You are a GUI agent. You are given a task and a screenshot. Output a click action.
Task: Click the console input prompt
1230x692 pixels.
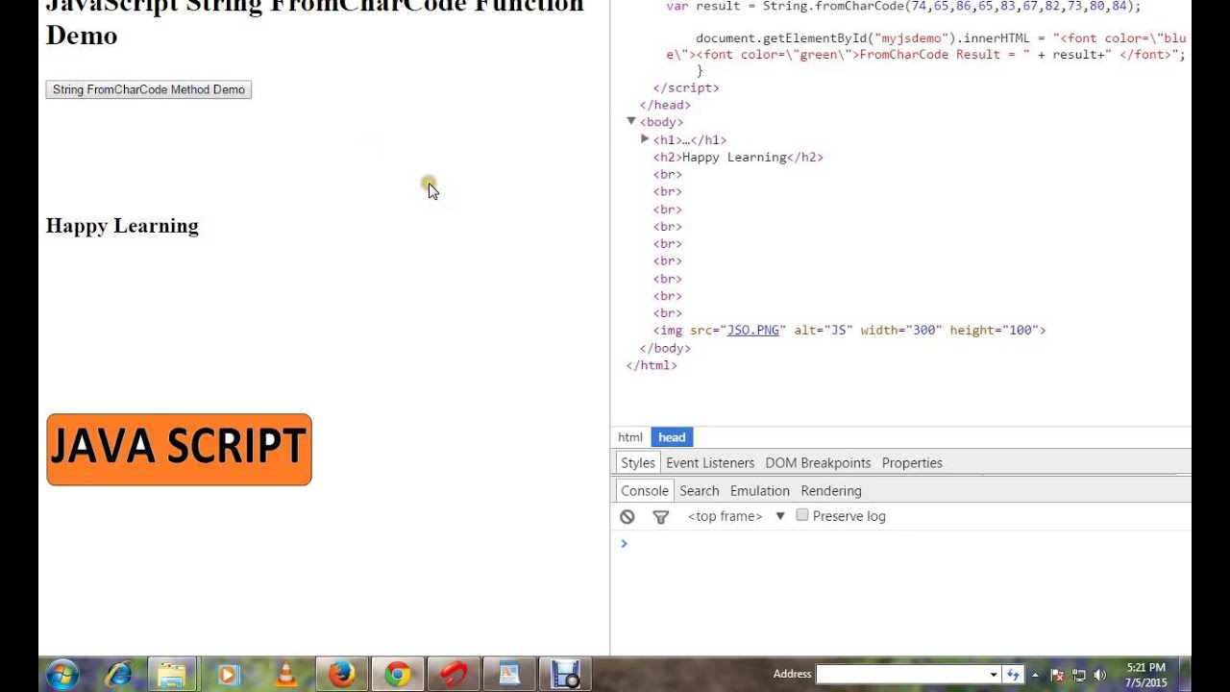point(903,544)
